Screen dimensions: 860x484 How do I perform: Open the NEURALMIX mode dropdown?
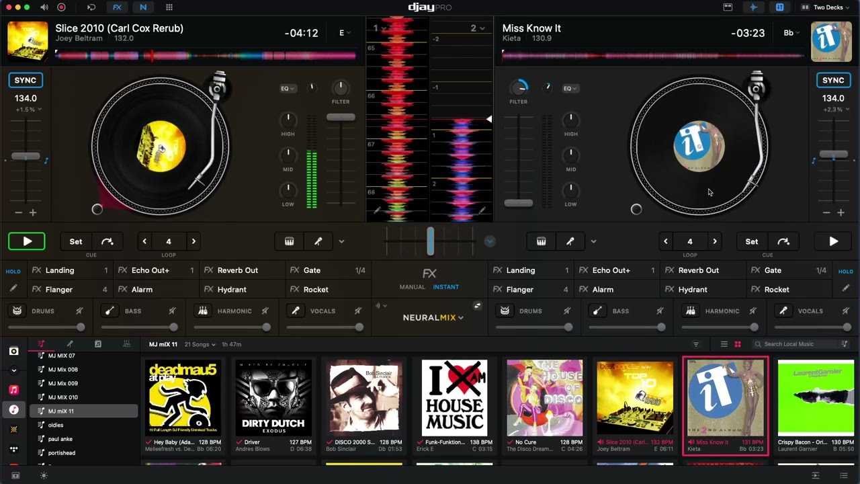(433, 317)
